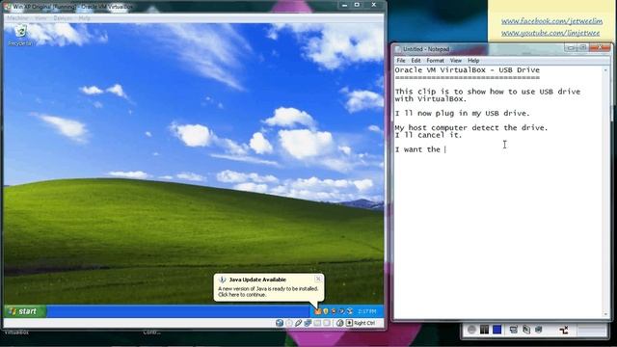617x347 pixels.
Task: Minimize the VirtualBox window
Action: [x=344, y=5]
